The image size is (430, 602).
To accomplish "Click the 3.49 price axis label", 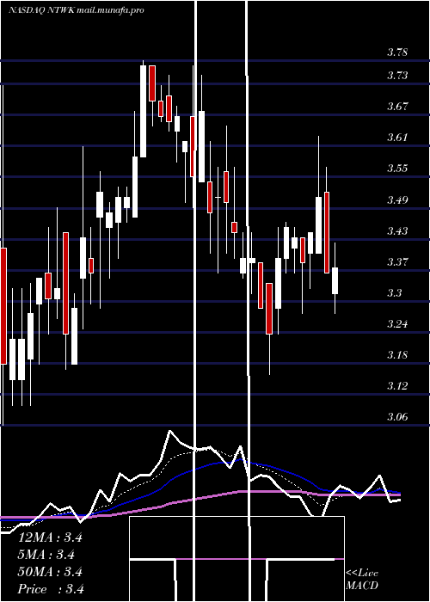I will (397, 200).
